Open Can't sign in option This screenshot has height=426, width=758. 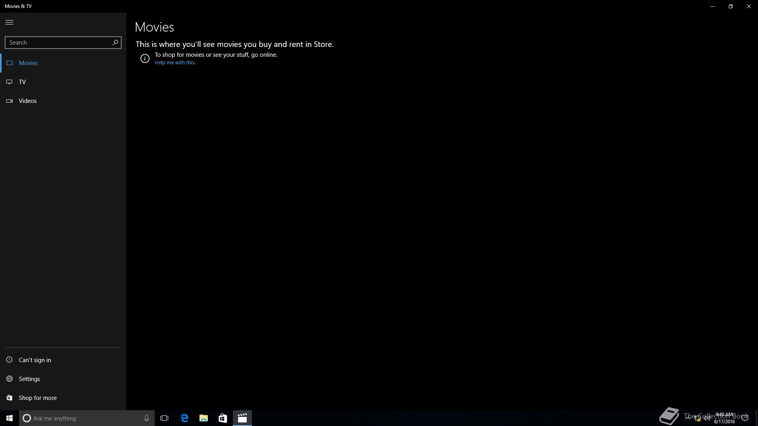pyautogui.click(x=63, y=360)
